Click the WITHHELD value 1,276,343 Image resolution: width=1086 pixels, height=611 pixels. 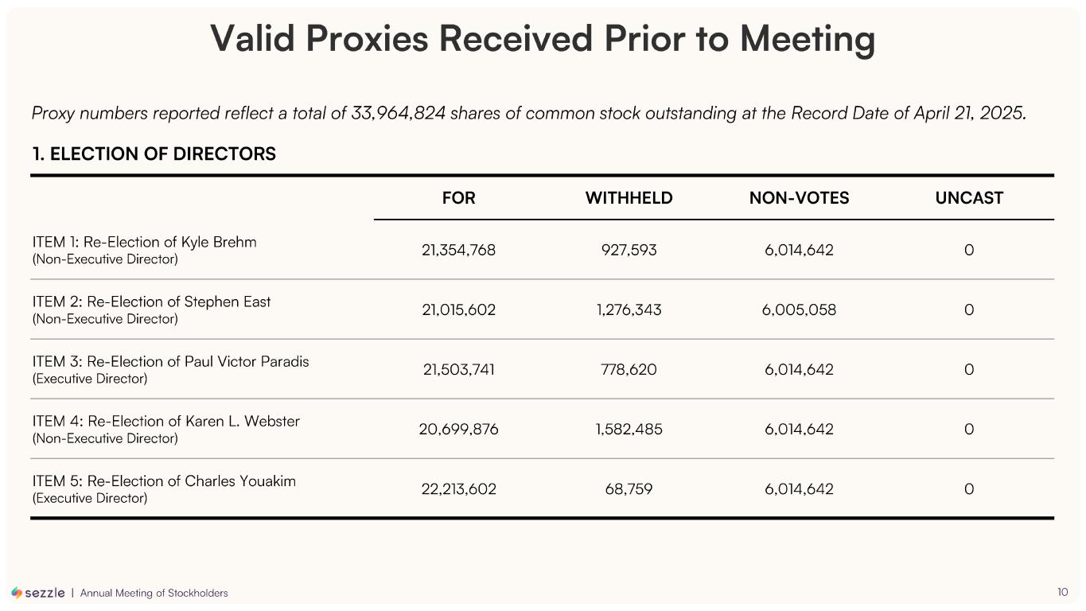[629, 309]
